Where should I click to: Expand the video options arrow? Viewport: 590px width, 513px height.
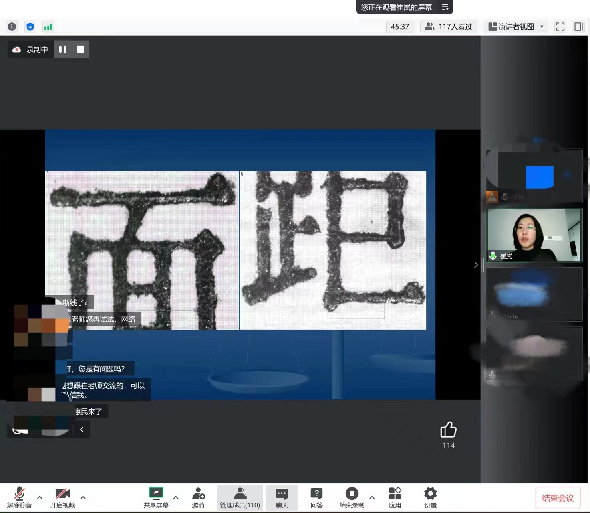coord(83,497)
